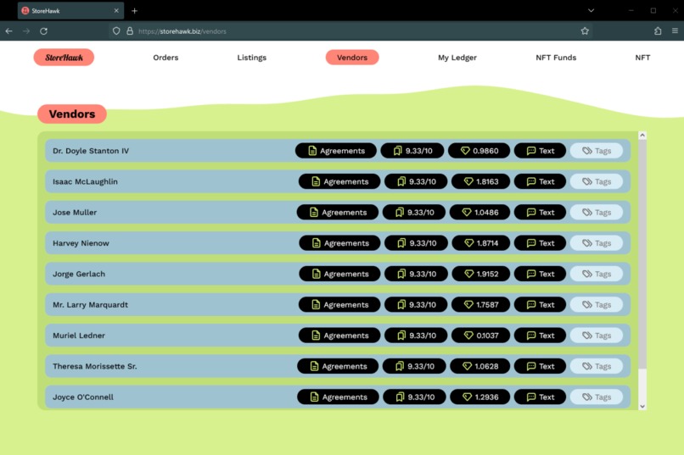The height and width of the screenshot is (455, 684).
Task: Text Theresa Morissette Sr.
Action: (x=540, y=366)
